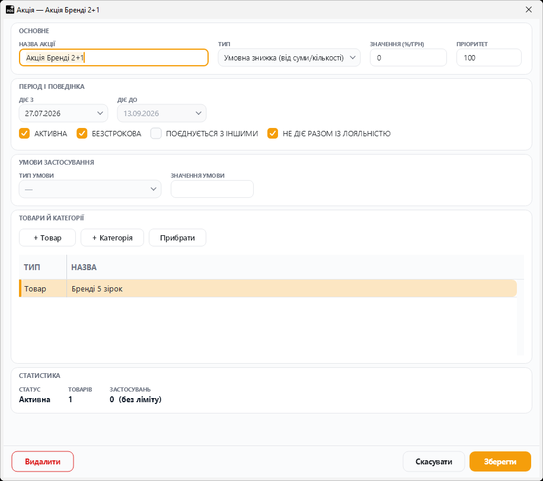Save promotion with Зберегти button

click(x=500, y=461)
